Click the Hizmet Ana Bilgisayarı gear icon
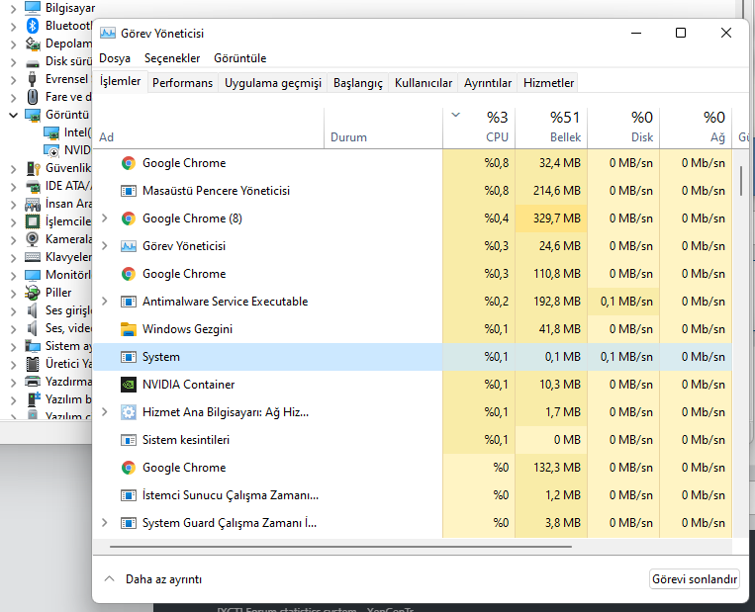Viewport: 755px width, 612px height. click(x=128, y=412)
